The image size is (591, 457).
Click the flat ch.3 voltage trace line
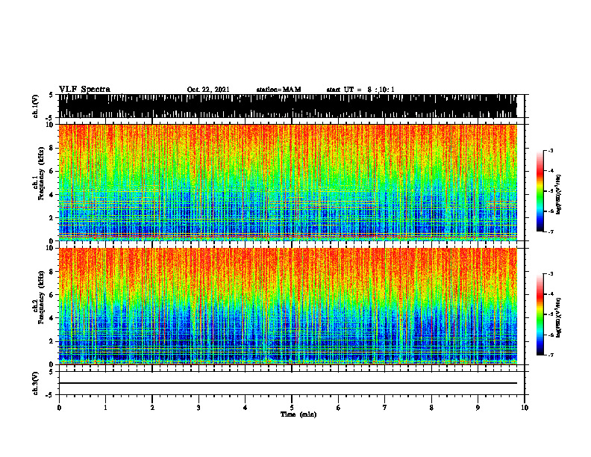click(287, 383)
